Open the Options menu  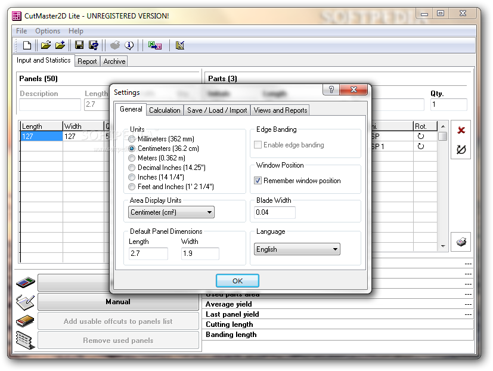(48, 31)
